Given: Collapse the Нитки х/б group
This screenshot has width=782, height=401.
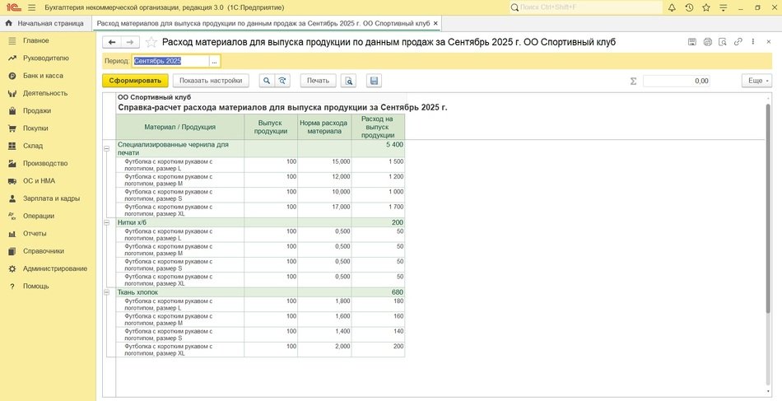Looking at the screenshot, I should point(106,222).
